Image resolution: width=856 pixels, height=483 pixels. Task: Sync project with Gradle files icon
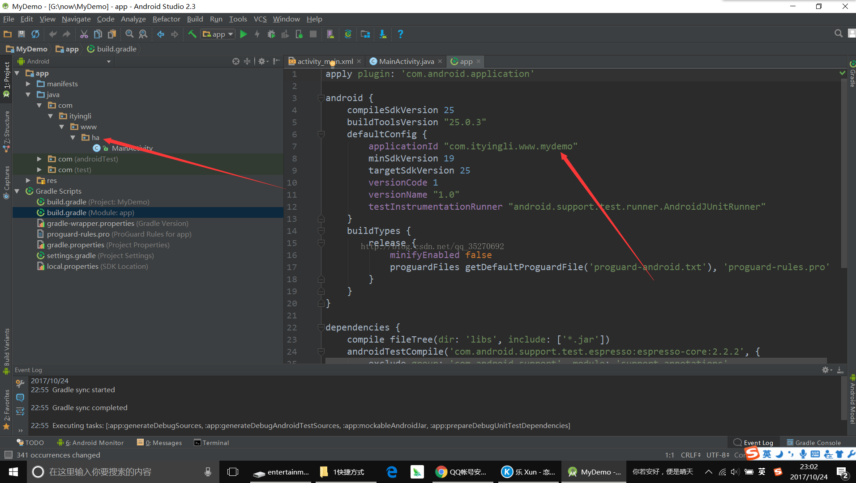[x=348, y=34]
